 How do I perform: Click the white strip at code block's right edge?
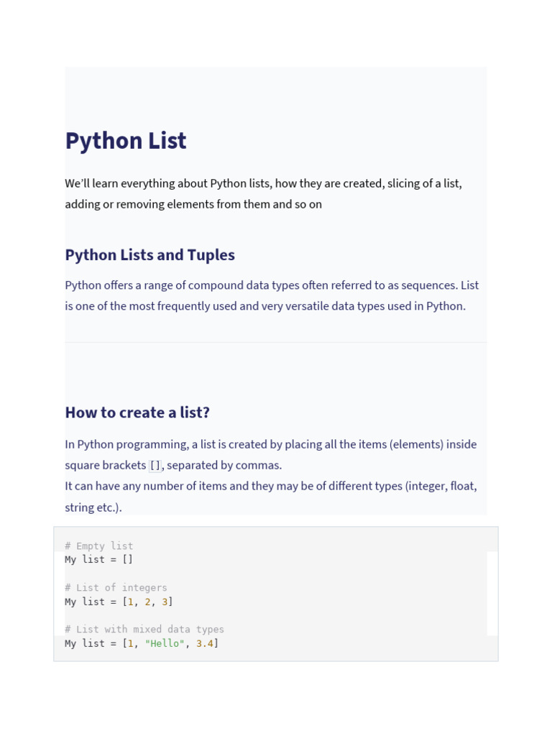pos(492,593)
